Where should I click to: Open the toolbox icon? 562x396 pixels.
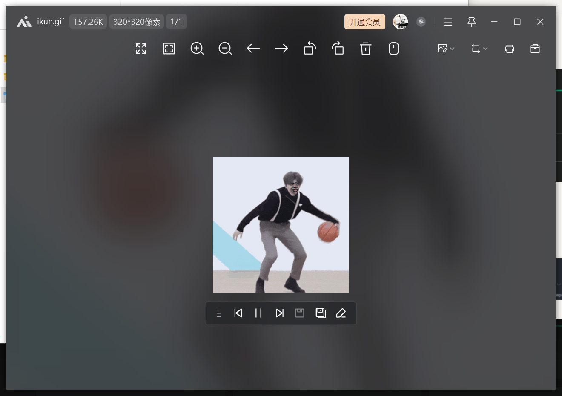(535, 49)
